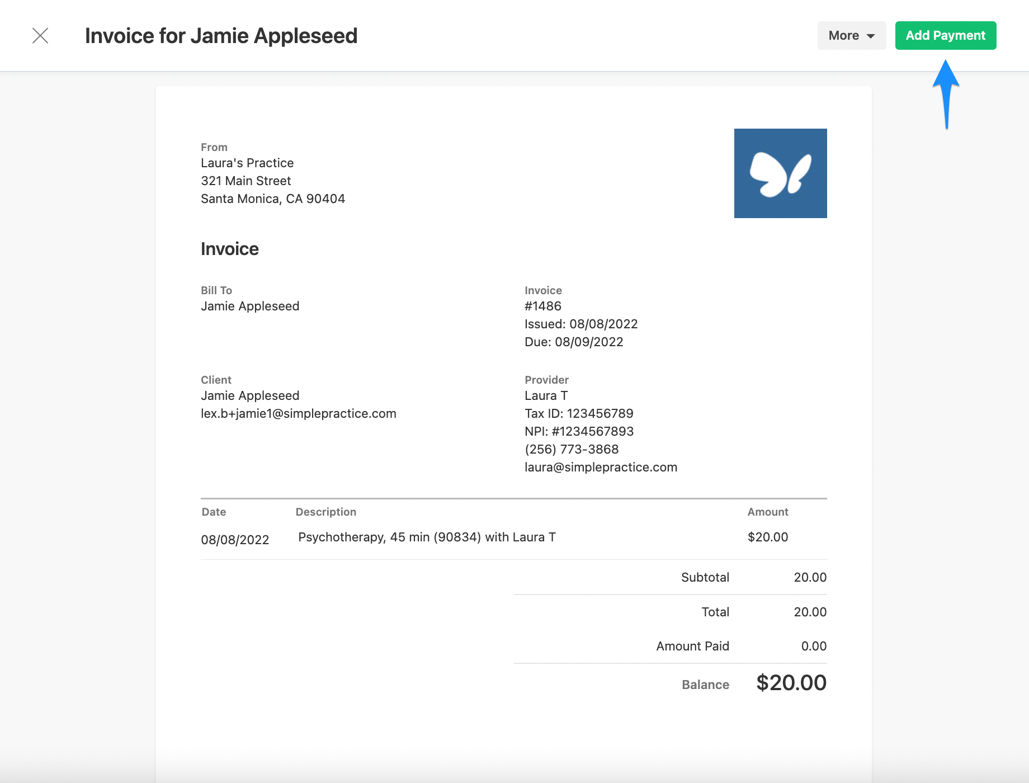Click the More button's chevron arrow
Screen dimensions: 1029x783
coord(870,36)
